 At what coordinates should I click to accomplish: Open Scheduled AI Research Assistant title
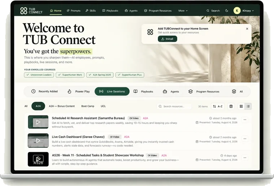coord(88,118)
